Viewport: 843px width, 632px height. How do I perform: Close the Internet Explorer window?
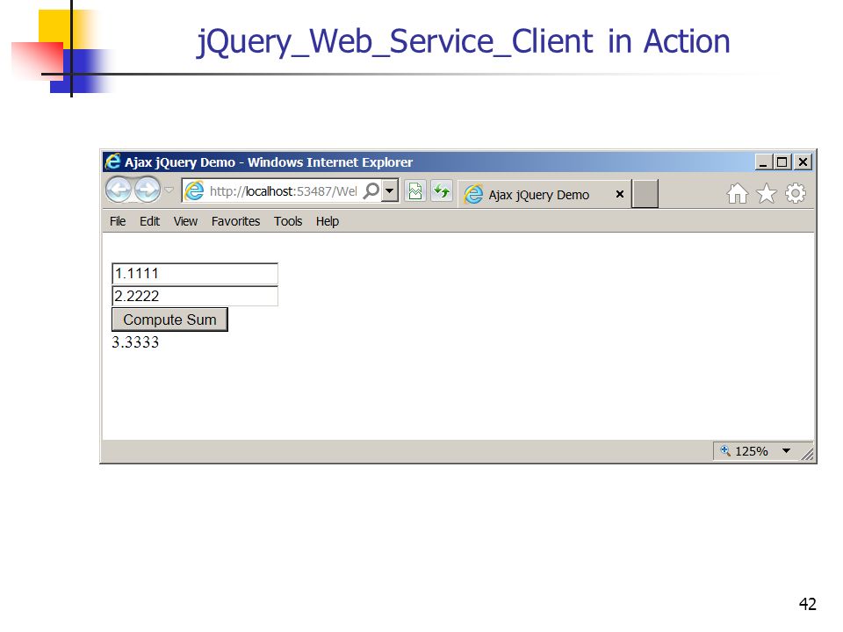coord(803,162)
